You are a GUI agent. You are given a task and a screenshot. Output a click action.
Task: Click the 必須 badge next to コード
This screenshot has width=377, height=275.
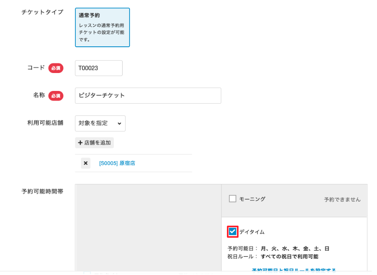coord(56,68)
